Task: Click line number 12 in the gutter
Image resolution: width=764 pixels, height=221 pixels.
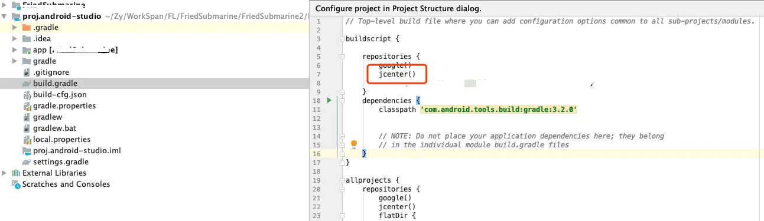Action: [x=317, y=118]
